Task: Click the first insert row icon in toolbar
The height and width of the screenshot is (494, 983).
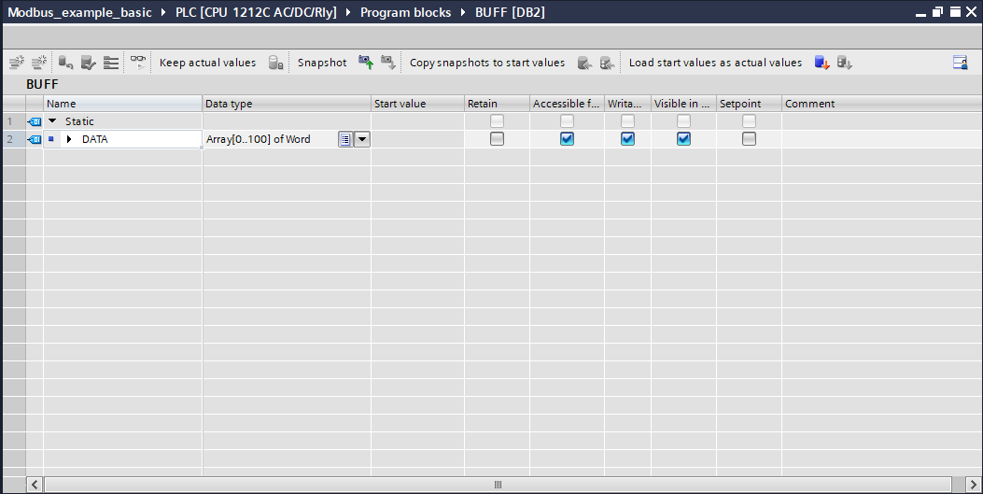Action: pyautogui.click(x=16, y=63)
